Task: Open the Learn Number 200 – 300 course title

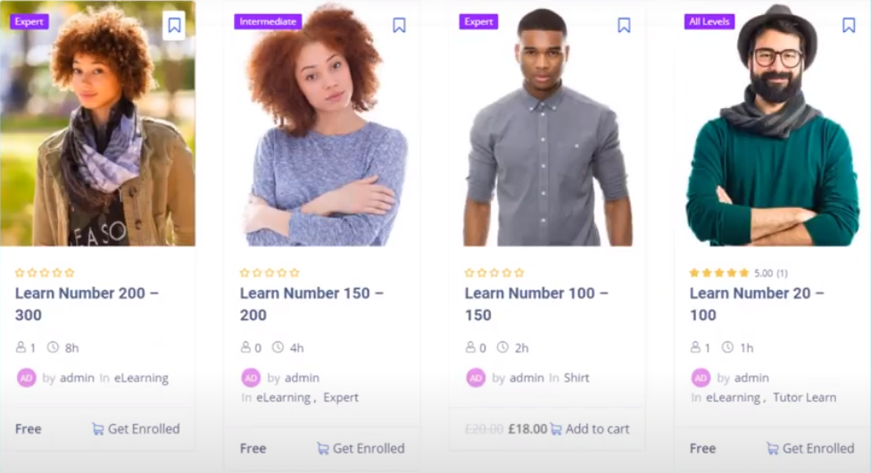Action: [x=87, y=304]
